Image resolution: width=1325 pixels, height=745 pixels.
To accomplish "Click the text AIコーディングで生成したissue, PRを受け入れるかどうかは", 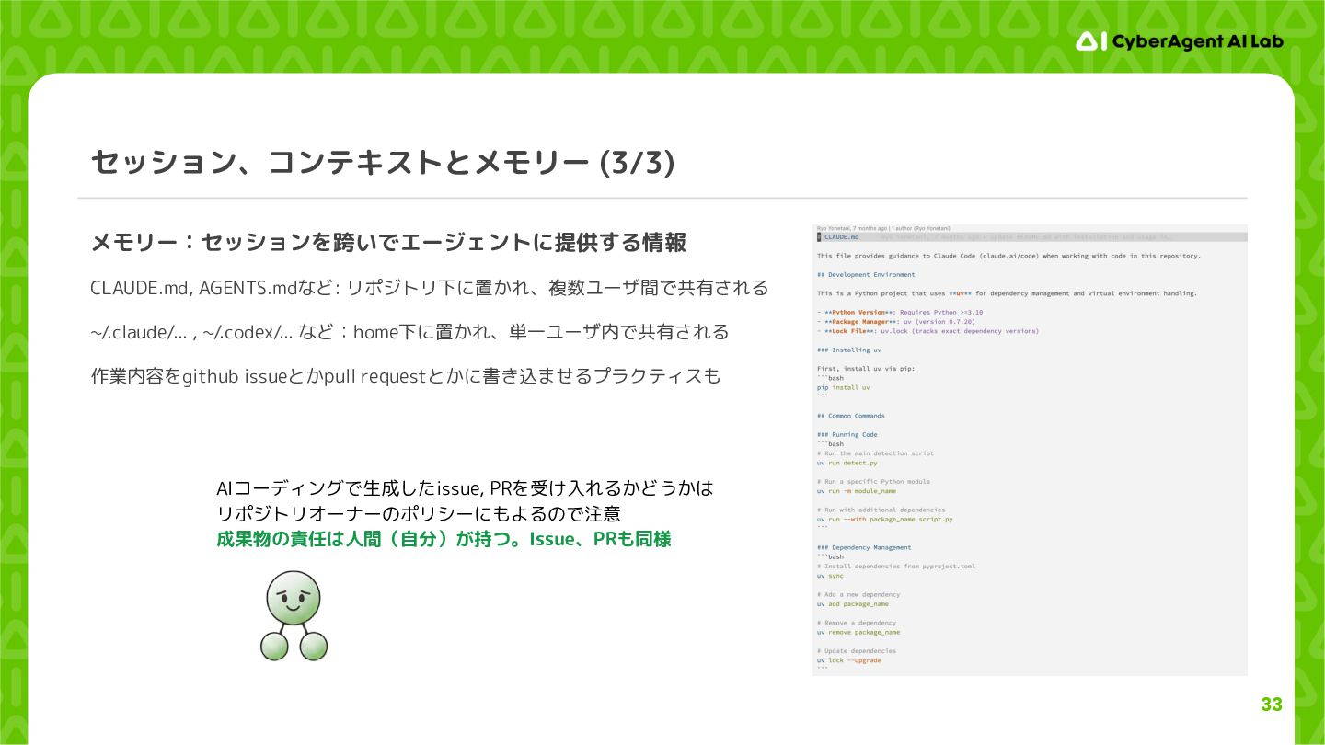I will pos(465,487).
